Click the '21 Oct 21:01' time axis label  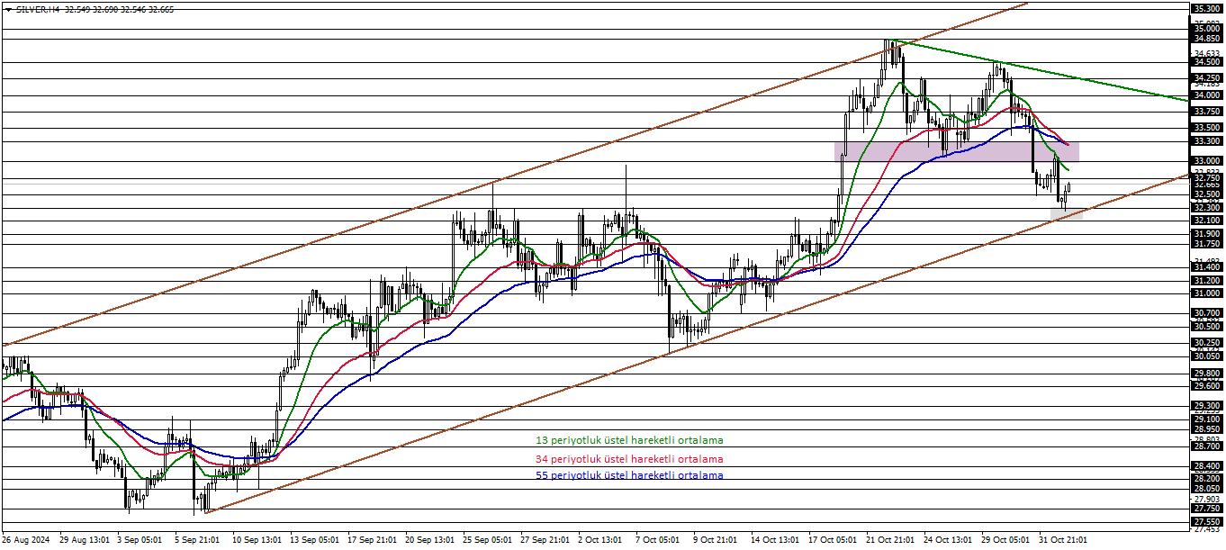[891, 540]
